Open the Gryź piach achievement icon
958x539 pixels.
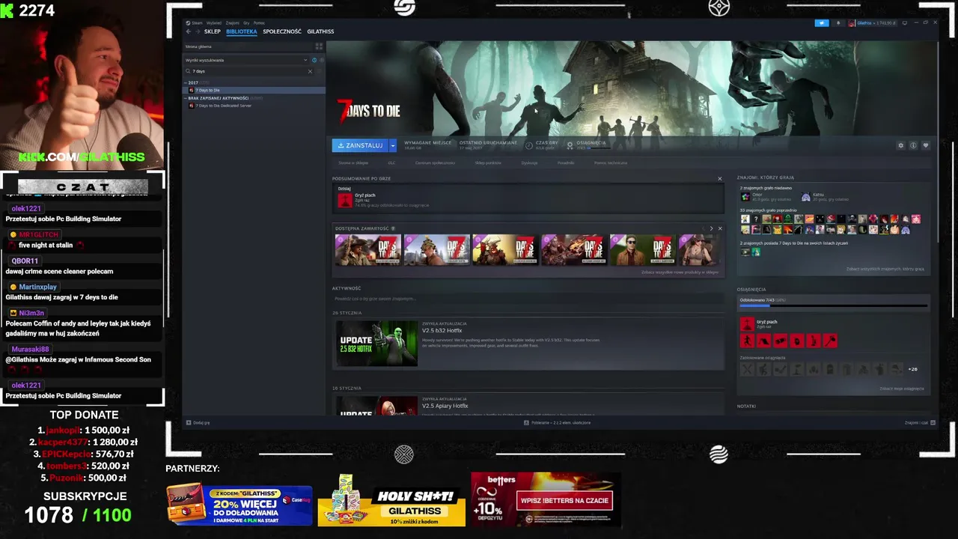[x=747, y=323]
